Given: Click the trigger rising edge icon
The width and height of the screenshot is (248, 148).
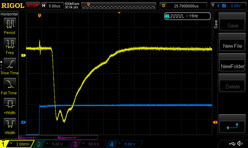Looking at the screenshot, I should 219,6.
